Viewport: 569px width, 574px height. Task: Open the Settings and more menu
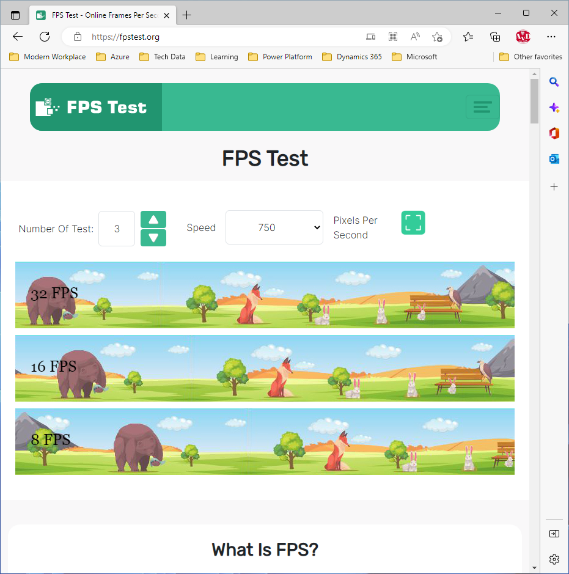point(551,37)
